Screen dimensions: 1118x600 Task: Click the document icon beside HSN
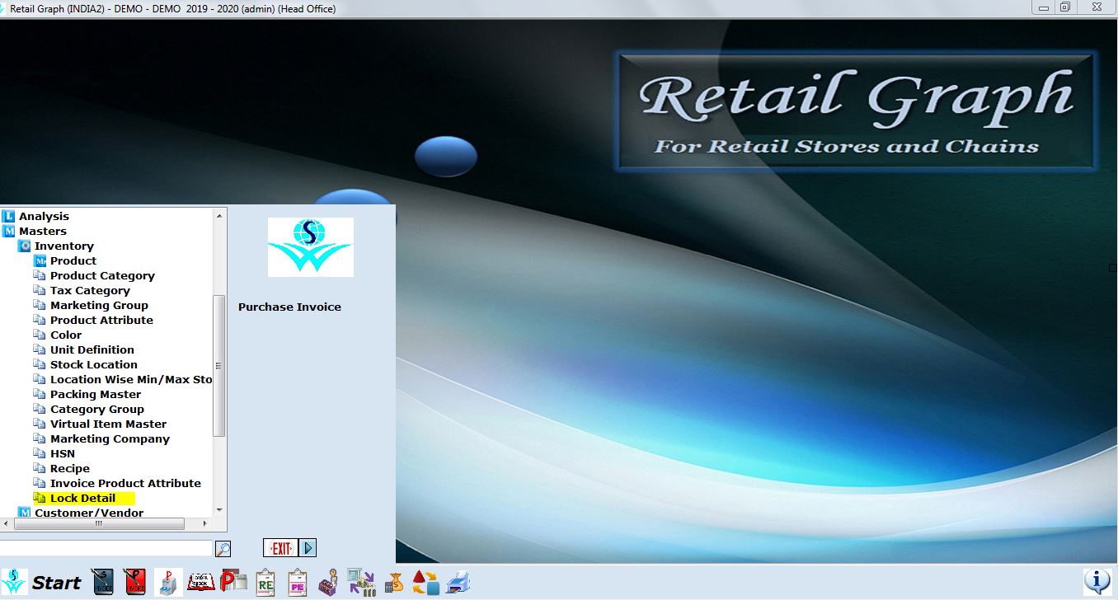click(x=40, y=453)
